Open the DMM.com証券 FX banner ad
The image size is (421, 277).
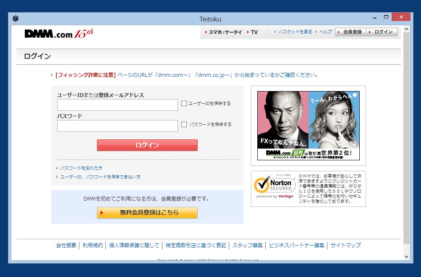[x=308, y=125]
